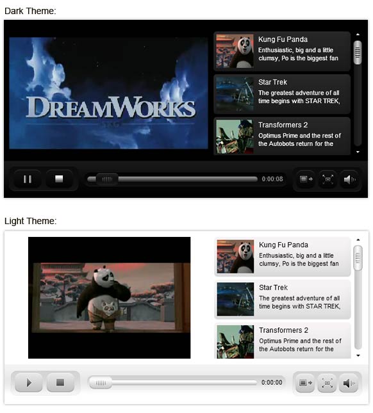This screenshot has height=413, width=373.
Task: Click the dark playlist scroll up arrow
Action: [358, 35]
